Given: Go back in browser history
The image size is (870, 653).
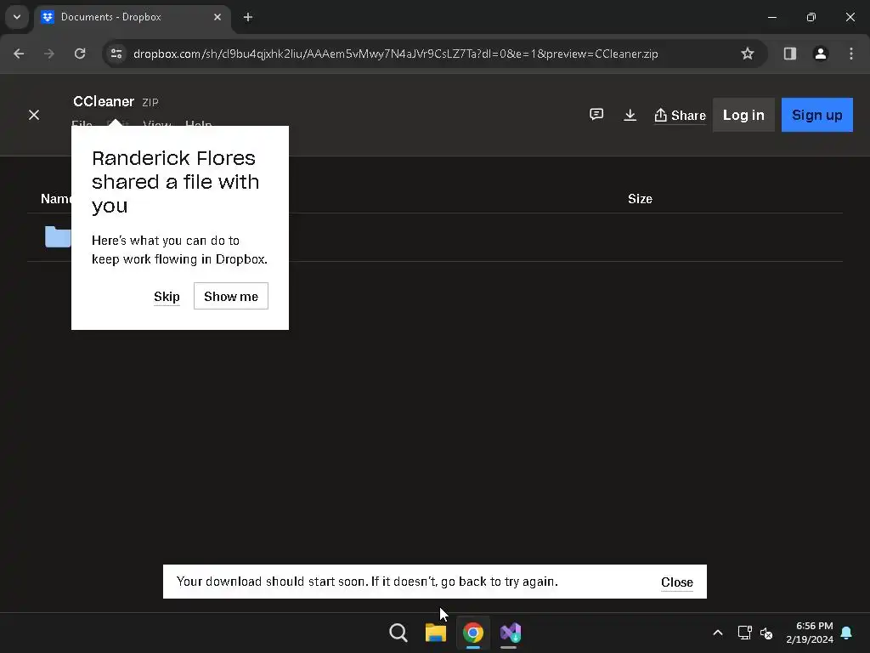Looking at the screenshot, I should [x=19, y=54].
